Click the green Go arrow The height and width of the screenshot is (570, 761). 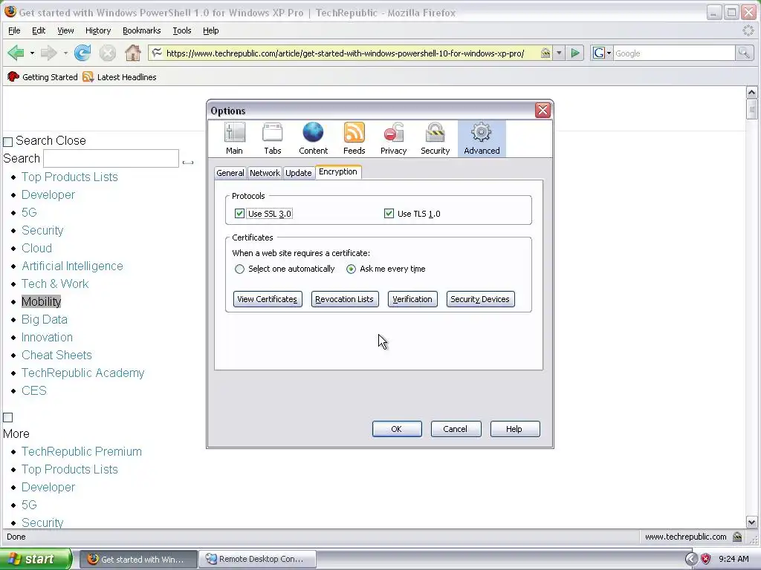(575, 53)
